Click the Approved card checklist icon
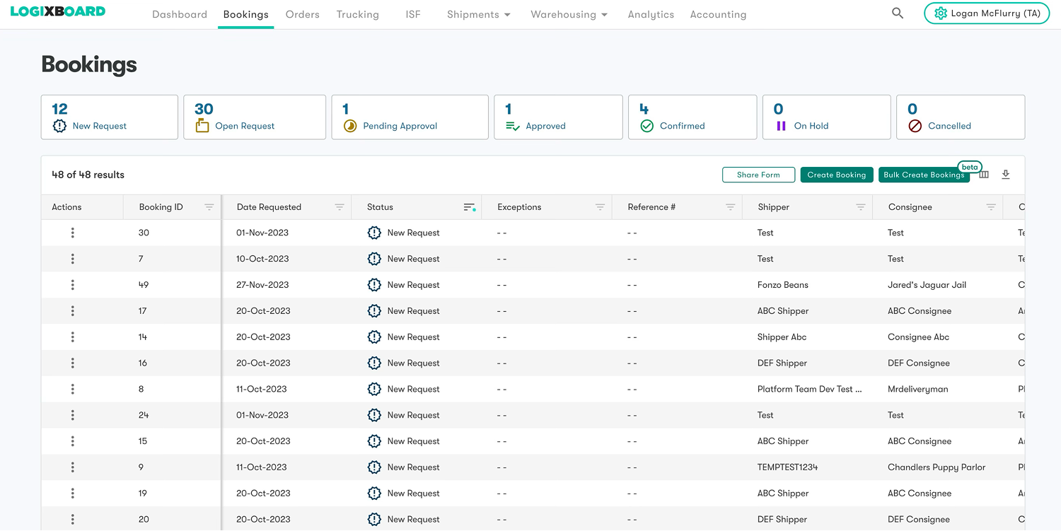1061x531 pixels. pyautogui.click(x=513, y=126)
